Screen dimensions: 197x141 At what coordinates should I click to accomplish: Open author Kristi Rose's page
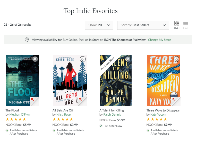(x=63, y=115)
